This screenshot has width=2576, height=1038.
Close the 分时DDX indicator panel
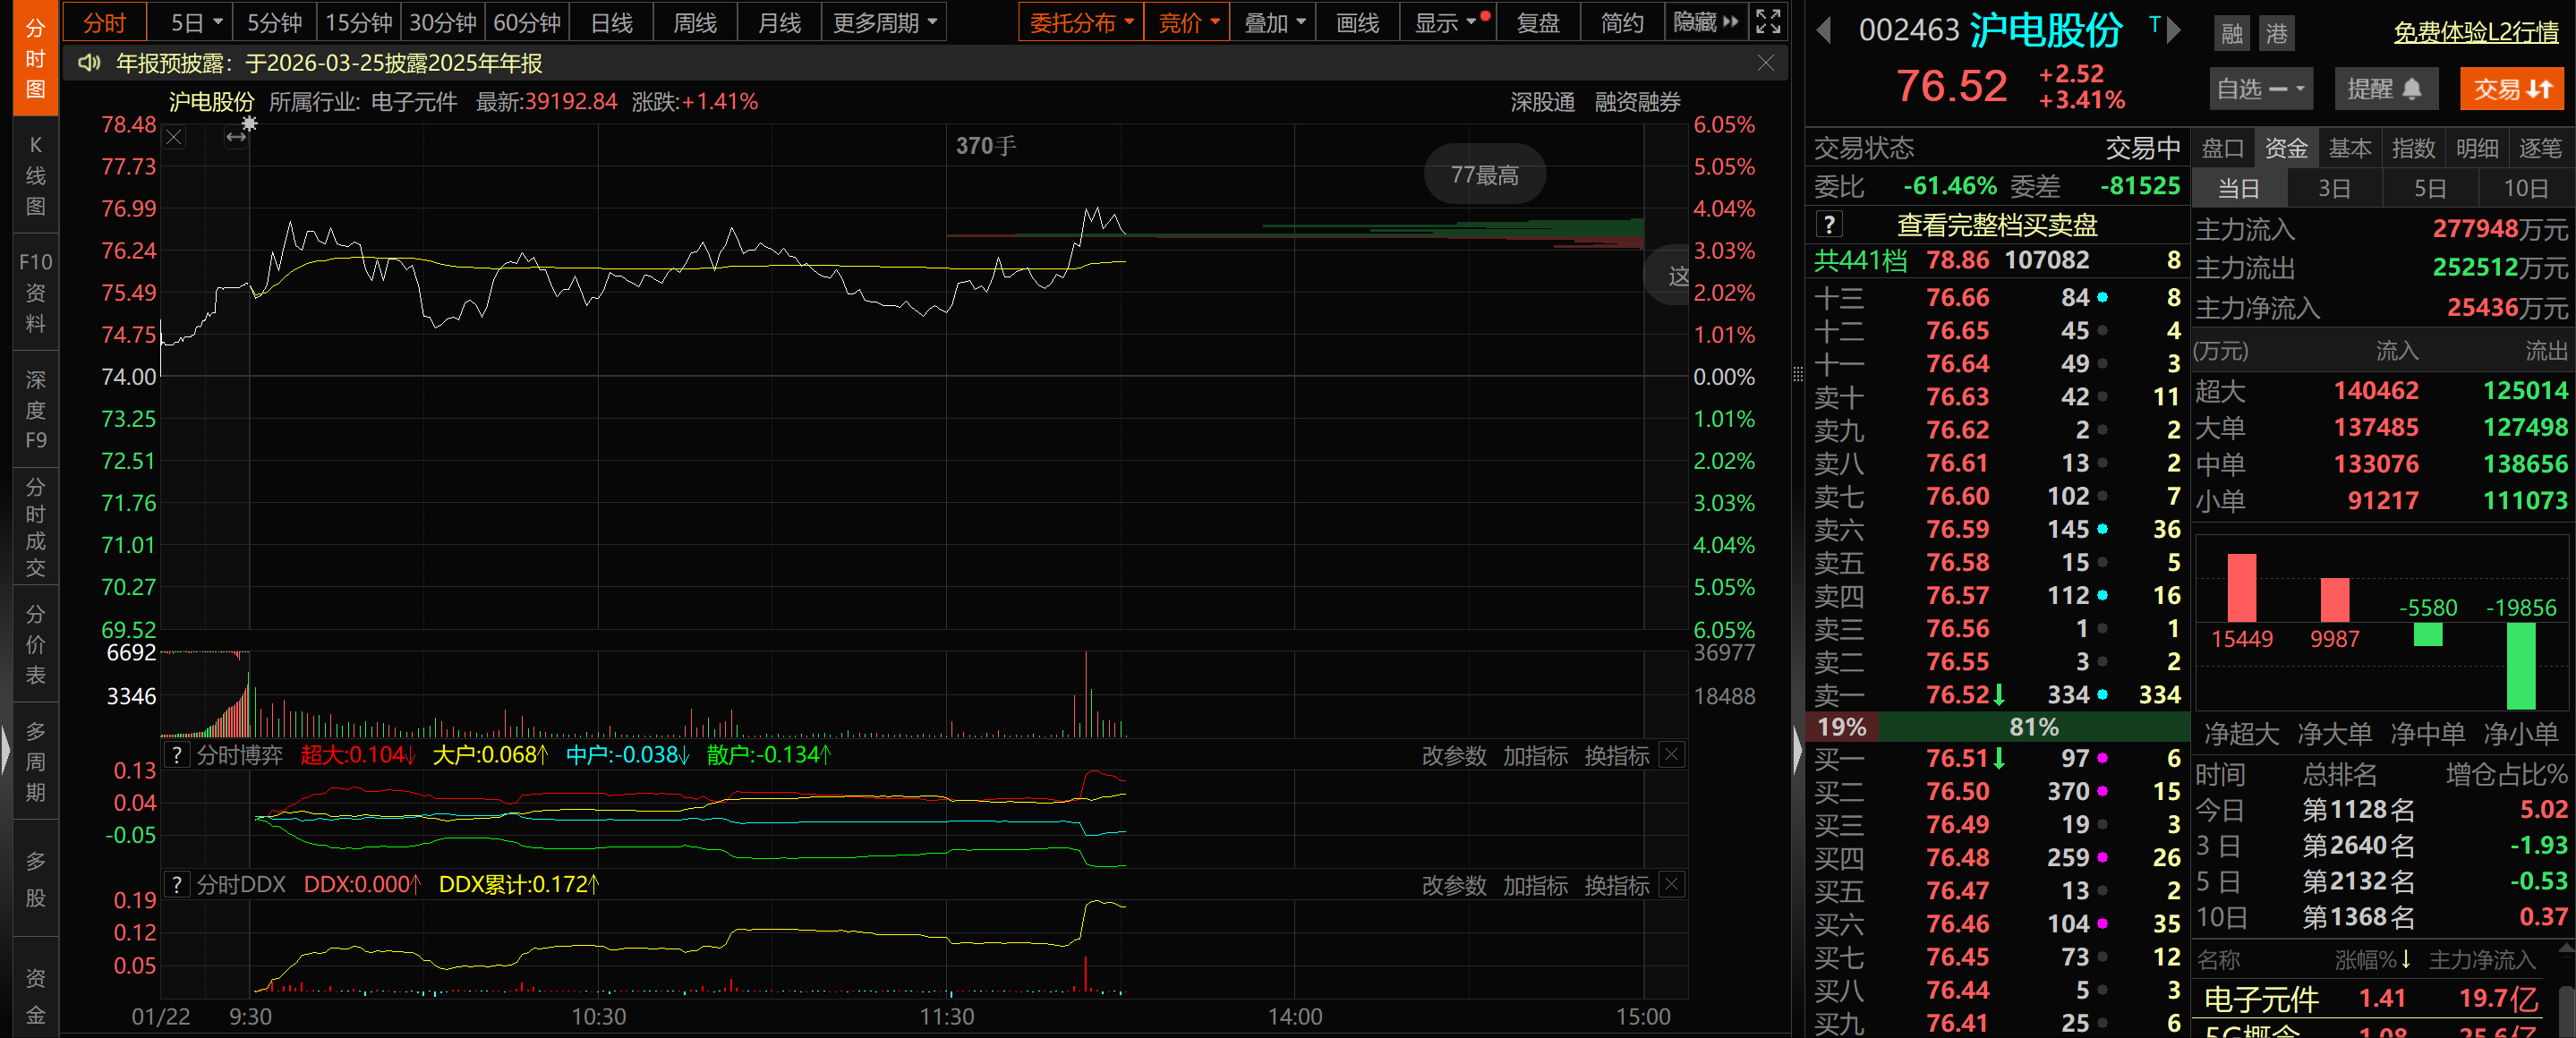click(1671, 884)
